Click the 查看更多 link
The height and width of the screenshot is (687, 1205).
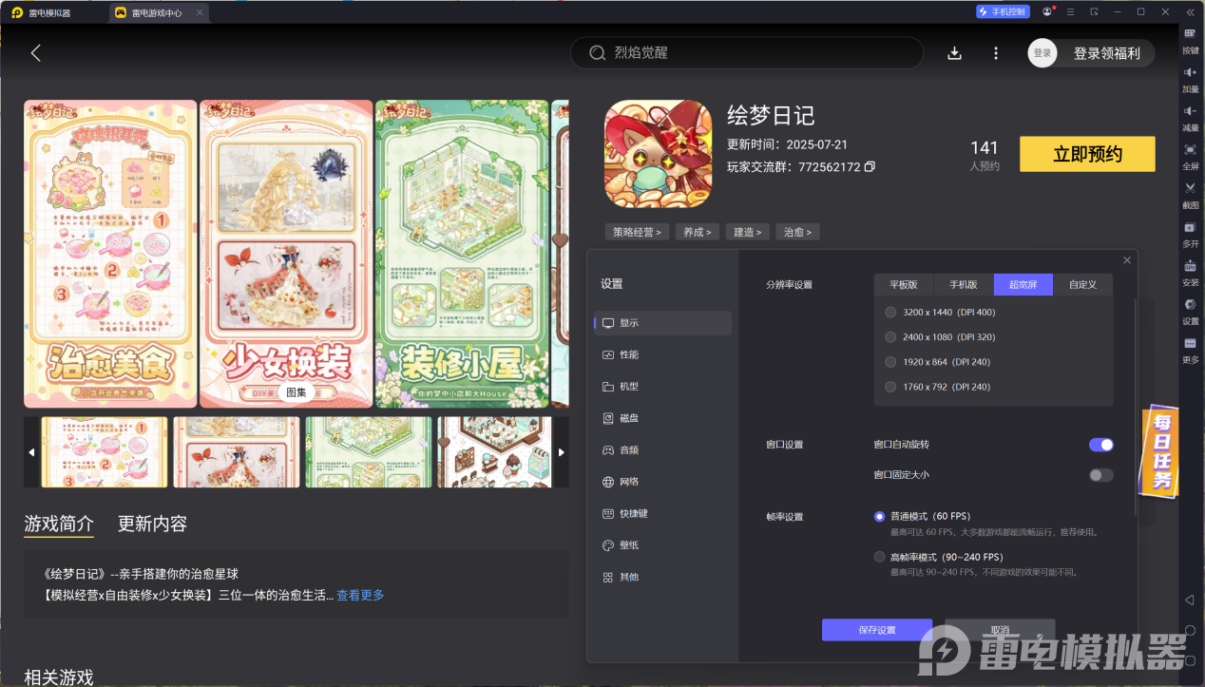pos(360,595)
